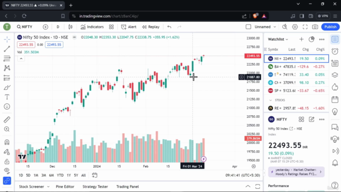341x192 pixels.
Task: Open the Pine Editor tab
Action: click(65, 187)
